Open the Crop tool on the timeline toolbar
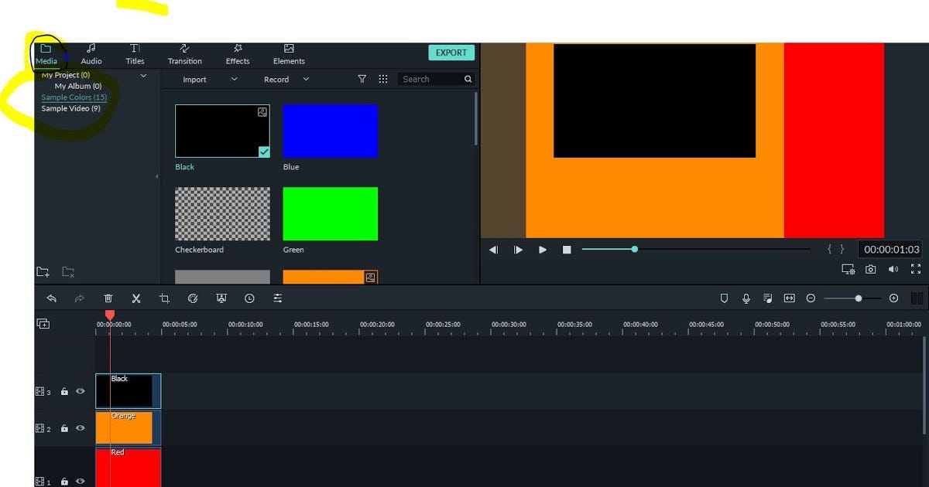 [164, 298]
